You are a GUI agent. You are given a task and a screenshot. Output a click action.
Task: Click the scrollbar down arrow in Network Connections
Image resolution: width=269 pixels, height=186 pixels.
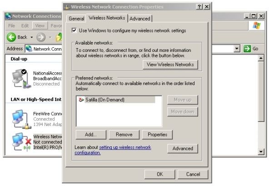[261, 151]
